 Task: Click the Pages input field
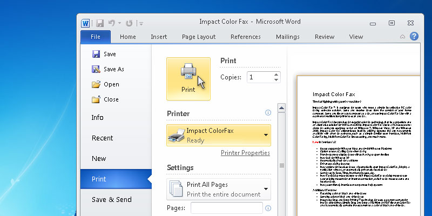(x=226, y=208)
